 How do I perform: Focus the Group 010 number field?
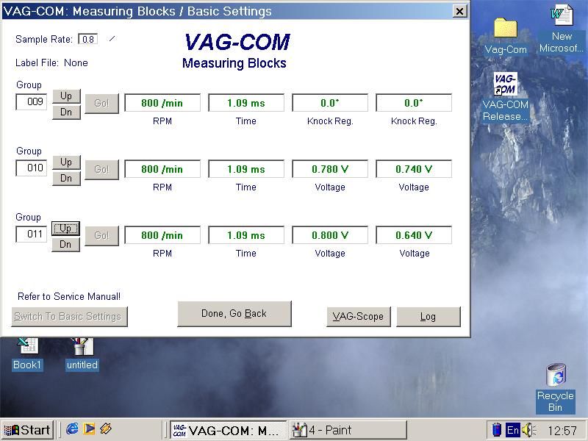coord(31,168)
